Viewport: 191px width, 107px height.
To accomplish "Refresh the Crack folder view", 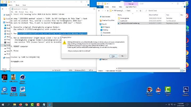I will 140,11.
